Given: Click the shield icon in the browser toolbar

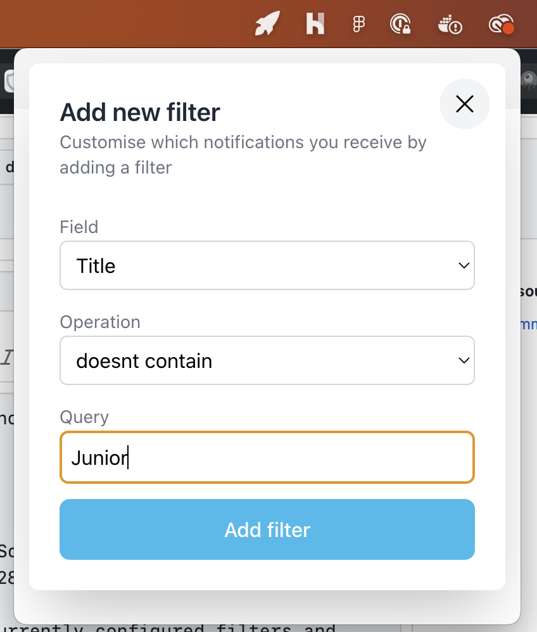Looking at the screenshot, I should pyautogui.click(x=9, y=80).
